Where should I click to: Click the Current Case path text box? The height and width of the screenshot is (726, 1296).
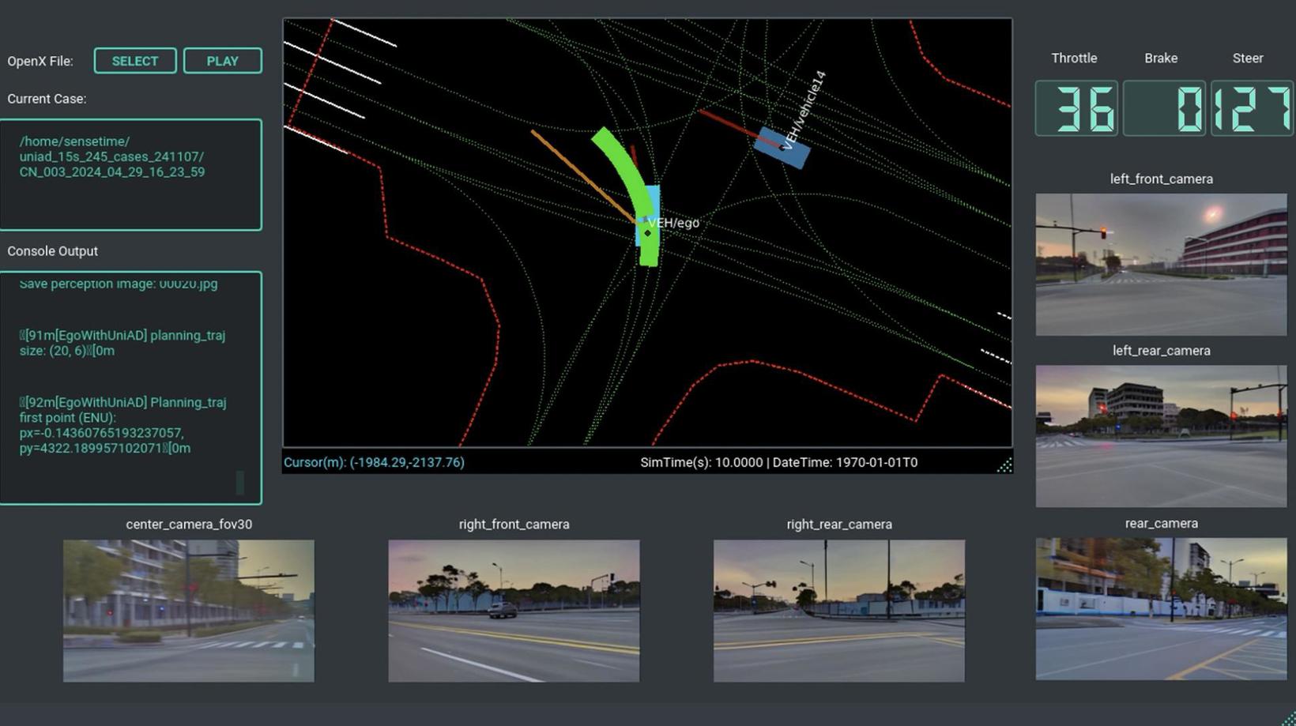(x=130, y=175)
